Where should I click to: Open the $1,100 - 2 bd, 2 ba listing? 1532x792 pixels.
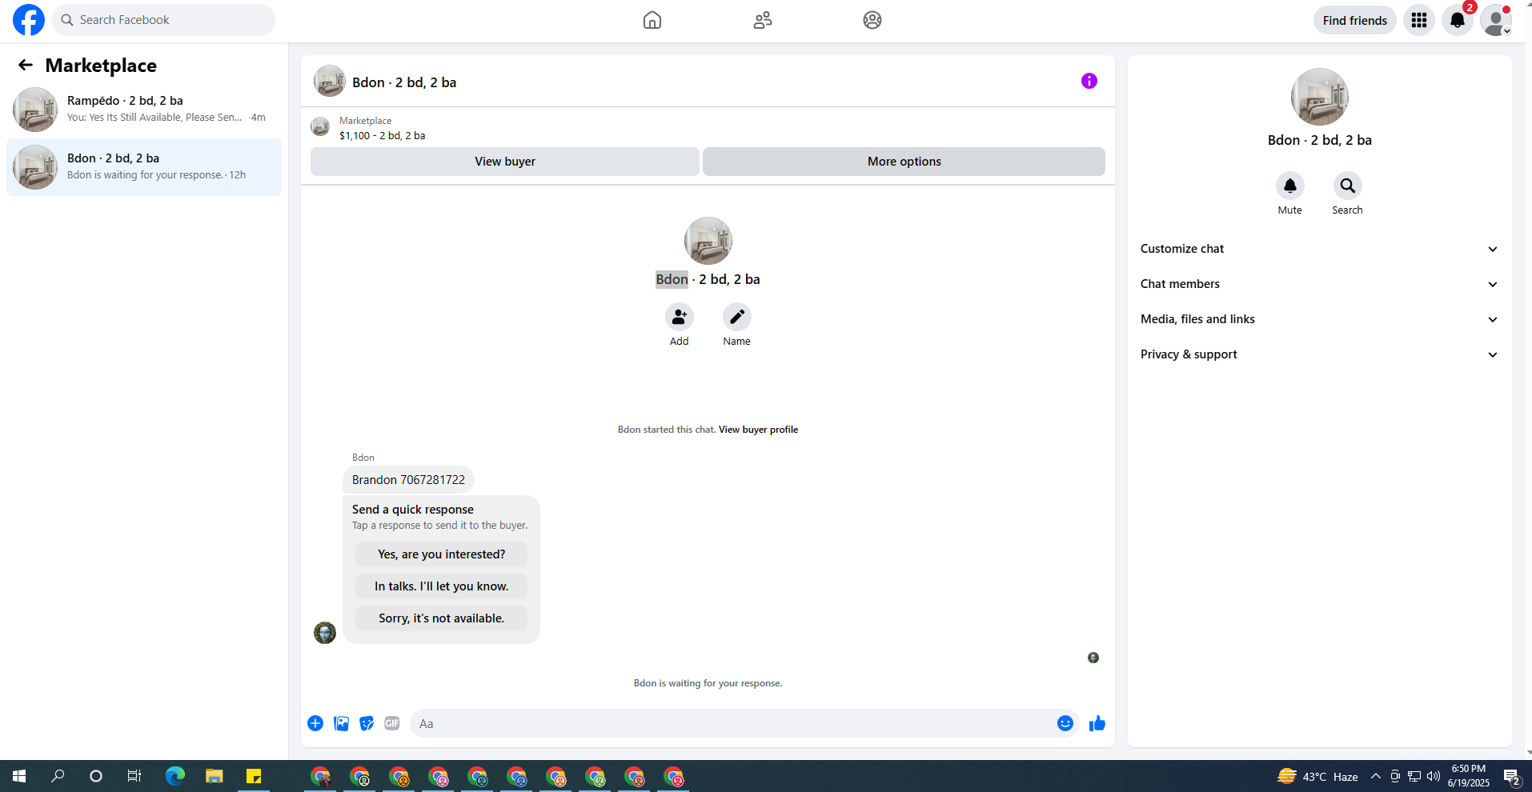[383, 135]
